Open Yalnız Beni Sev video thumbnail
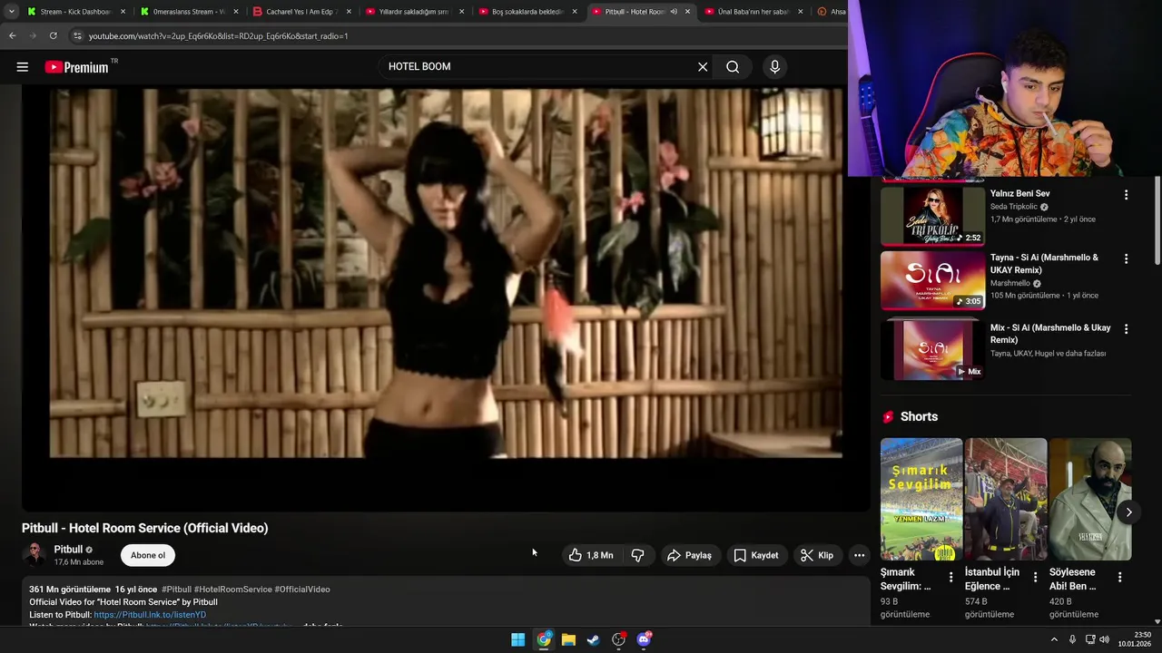Image resolution: width=1162 pixels, height=653 pixels. (932, 216)
